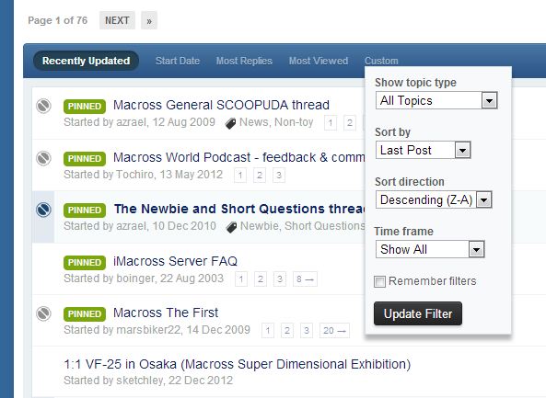The width and height of the screenshot is (546, 398).
Task: Select the Start Date sorting tab
Action: (x=178, y=61)
